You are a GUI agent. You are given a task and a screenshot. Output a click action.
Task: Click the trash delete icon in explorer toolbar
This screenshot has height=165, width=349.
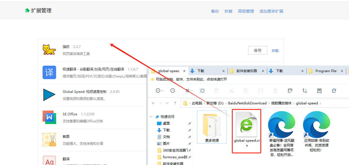[275, 90]
